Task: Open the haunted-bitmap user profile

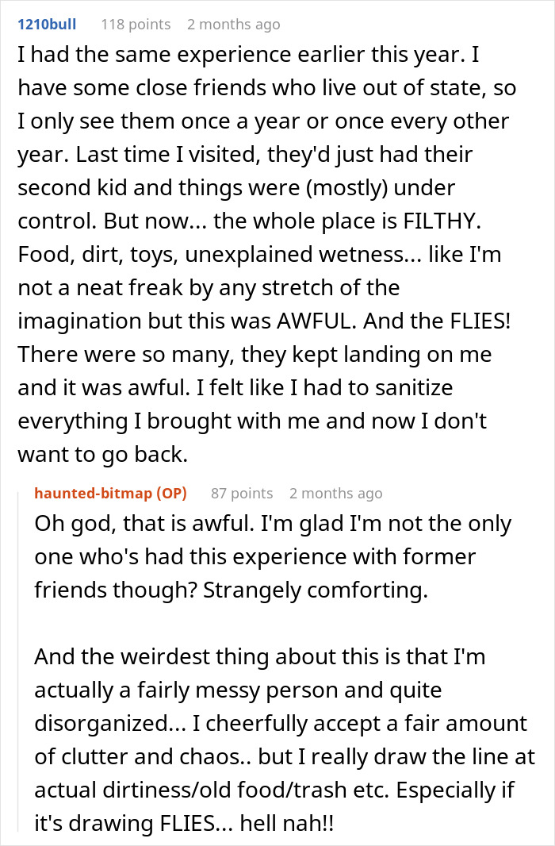Action: (94, 494)
